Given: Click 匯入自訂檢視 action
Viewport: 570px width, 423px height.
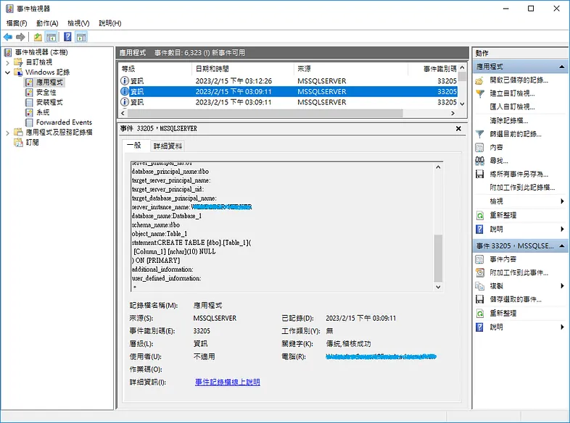Looking at the screenshot, I should click(512, 107).
